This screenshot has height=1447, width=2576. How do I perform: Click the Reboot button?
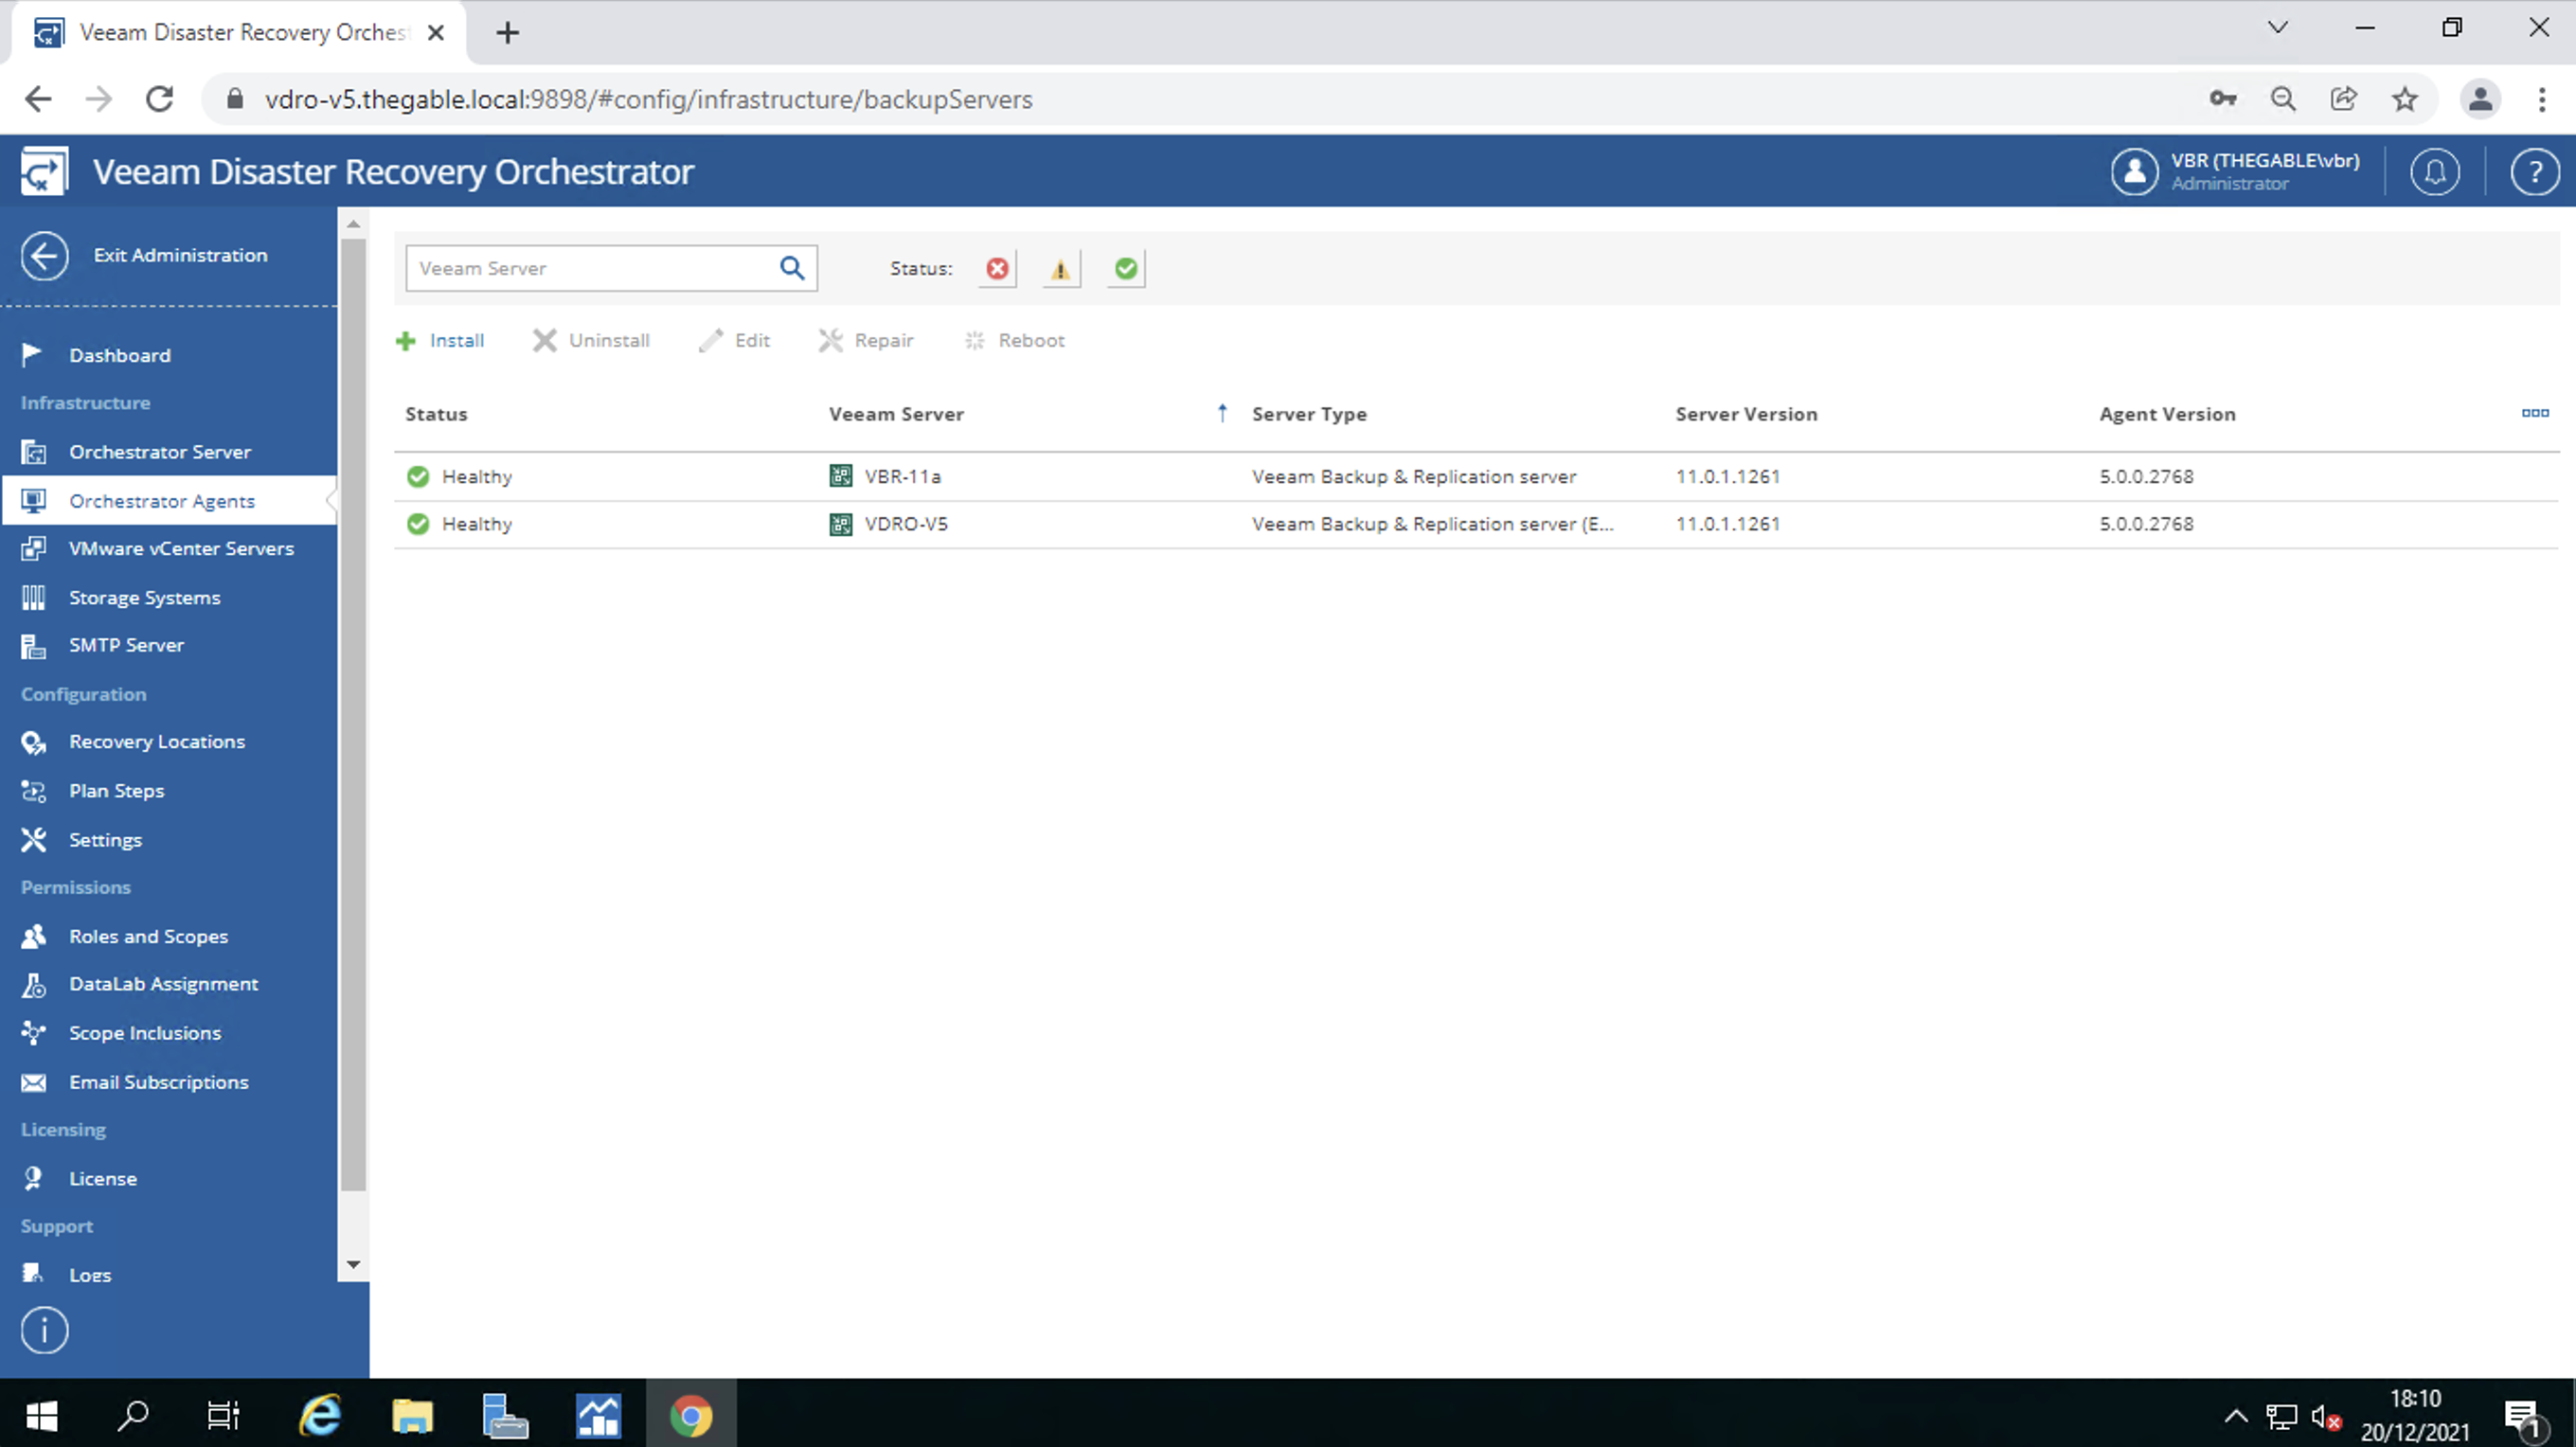[1014, 341]
